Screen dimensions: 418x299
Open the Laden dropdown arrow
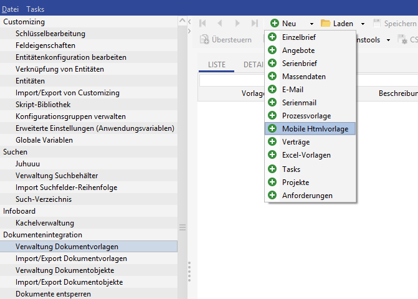(363, 24)
